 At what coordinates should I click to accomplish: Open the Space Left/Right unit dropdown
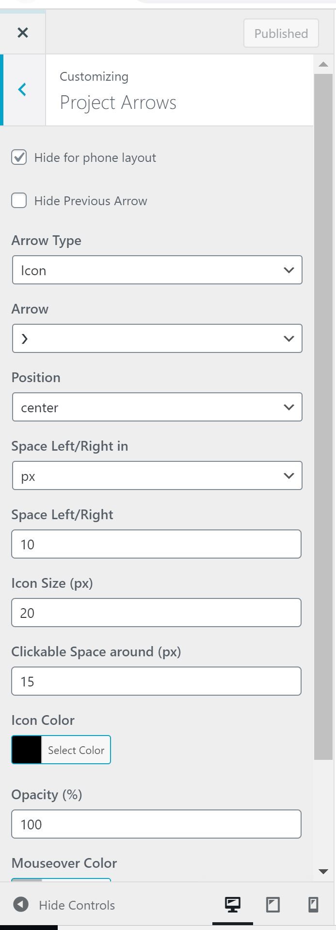tap(157, 475)
